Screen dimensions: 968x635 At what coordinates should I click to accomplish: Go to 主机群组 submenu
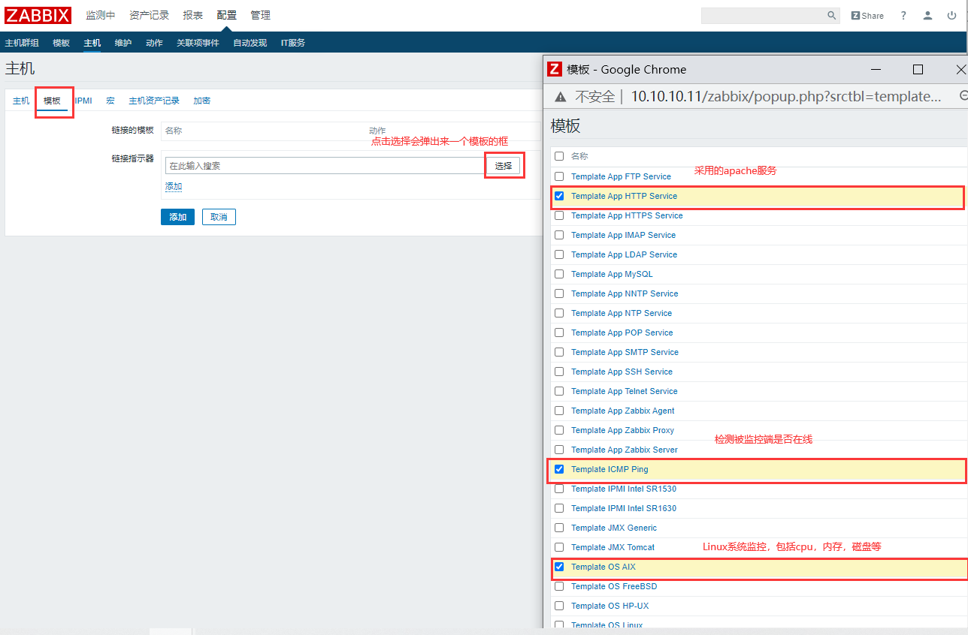click(22, 43)
